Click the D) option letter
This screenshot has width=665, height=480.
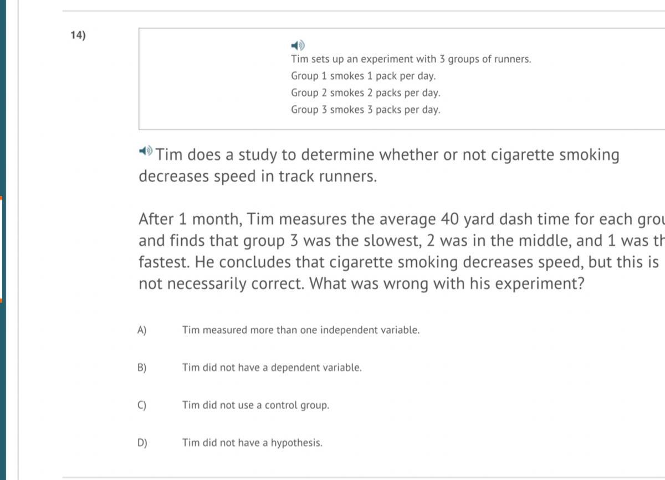coord(141,443)
